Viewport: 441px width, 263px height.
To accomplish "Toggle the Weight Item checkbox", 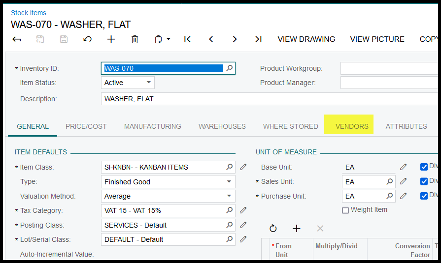I will (x=345, y=210).
